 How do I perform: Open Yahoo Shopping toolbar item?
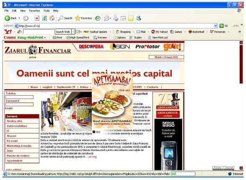[x=123, y=32]
